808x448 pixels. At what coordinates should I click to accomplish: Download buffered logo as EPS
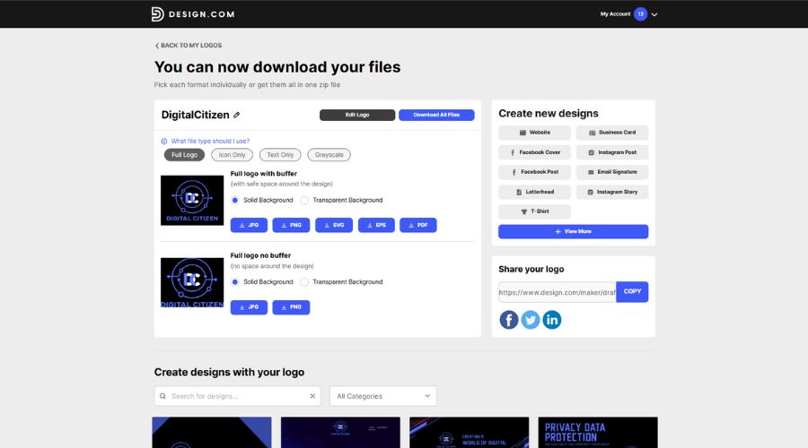click(x=376, y=225)
